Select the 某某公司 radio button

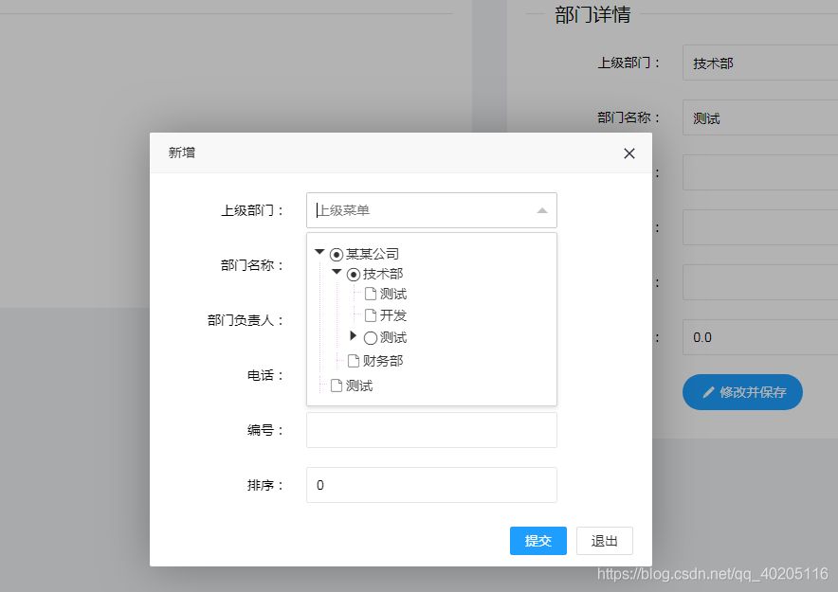tap(337, 253)
